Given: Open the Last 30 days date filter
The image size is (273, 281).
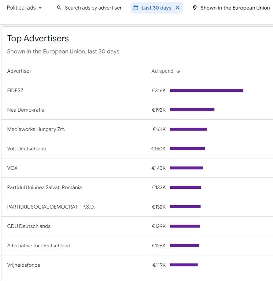Looking at the screenshot, I should [x=156, y=8].
